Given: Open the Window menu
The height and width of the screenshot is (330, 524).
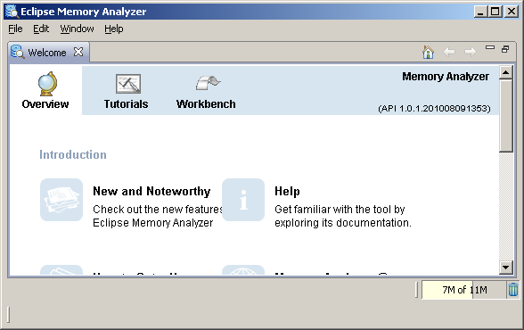Looking at the screenshot, I should 77,29.
